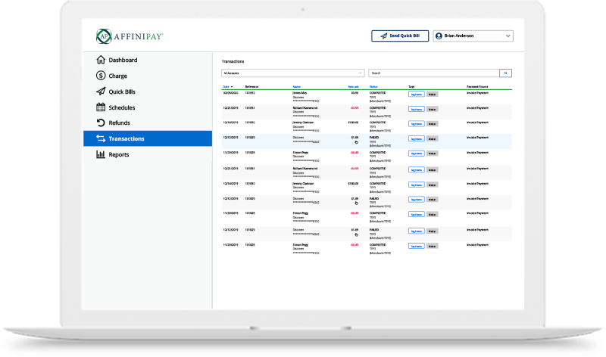Image resolution: width=606 pixels, height=357 pixels.
Task: Click reference 101832 in James May row
Action: pos(250,93)
